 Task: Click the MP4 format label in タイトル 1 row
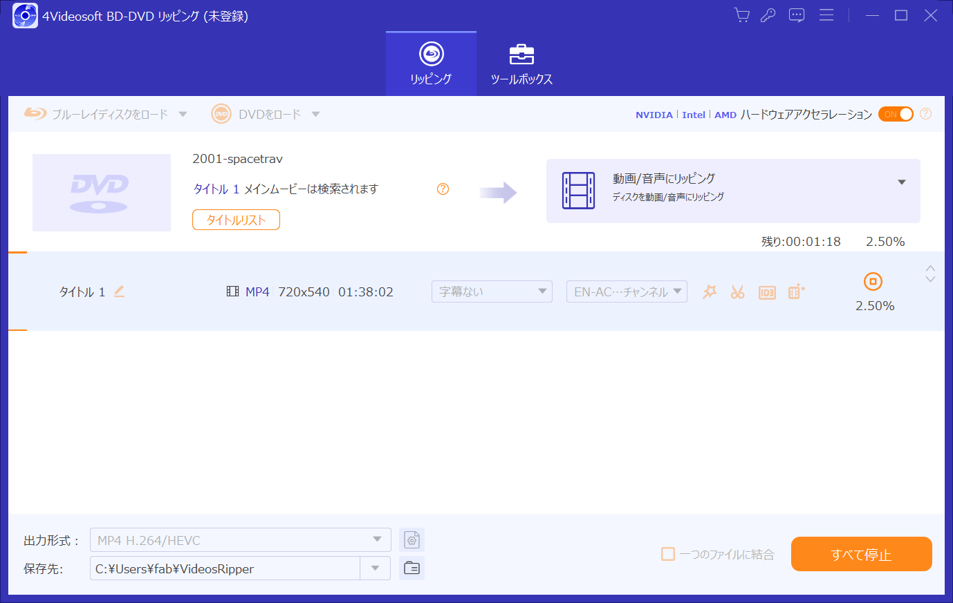(x=257, y=292)
